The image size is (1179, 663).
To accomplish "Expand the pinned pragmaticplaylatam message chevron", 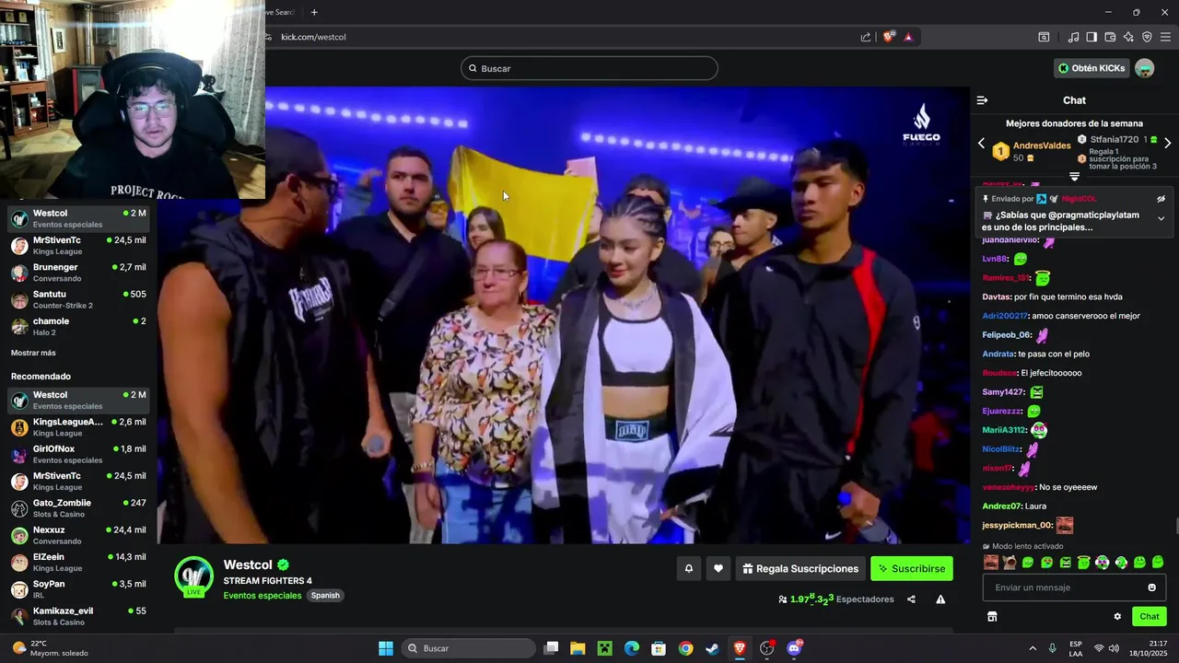I will tap(1161, 218).
